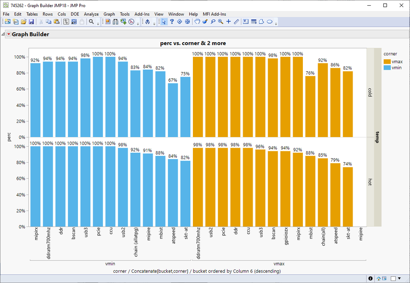Open the JMP Home Window icon
410x283 pixels.
pos(379,278)
